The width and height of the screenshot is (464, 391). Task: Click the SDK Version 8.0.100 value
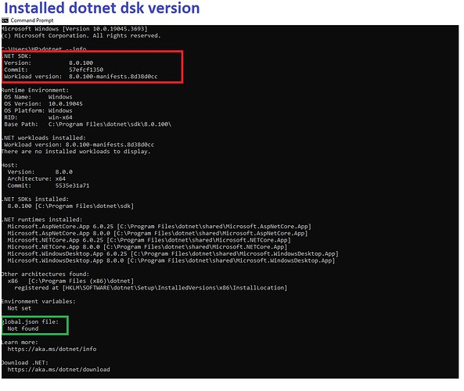[81, 63]
